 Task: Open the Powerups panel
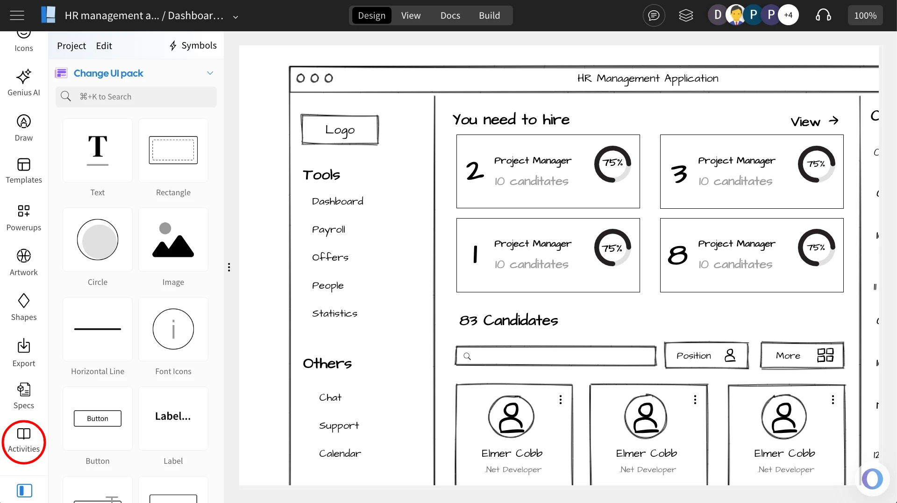coord(23,217)
